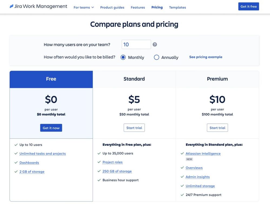View Product guides
Image resolution: width=270 pixels, height=205 pixels.
[112, 7]
